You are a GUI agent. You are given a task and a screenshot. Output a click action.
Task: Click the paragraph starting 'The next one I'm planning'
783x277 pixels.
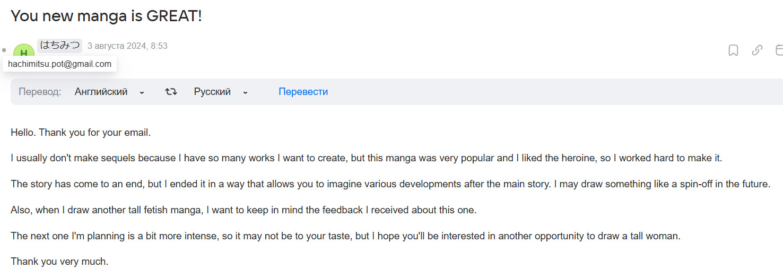tap(345, 236)
